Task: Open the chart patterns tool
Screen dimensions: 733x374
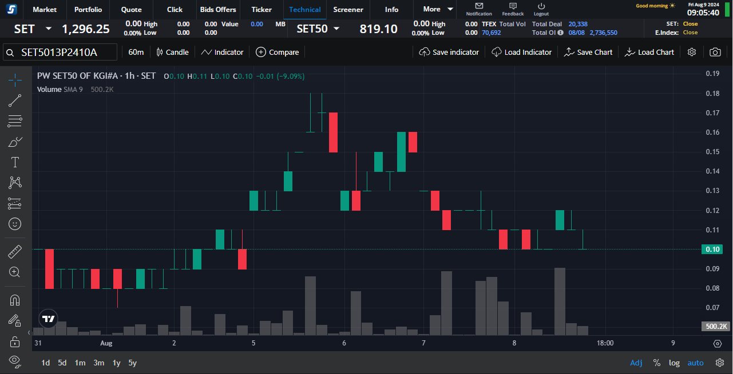Action: [15, 183]
